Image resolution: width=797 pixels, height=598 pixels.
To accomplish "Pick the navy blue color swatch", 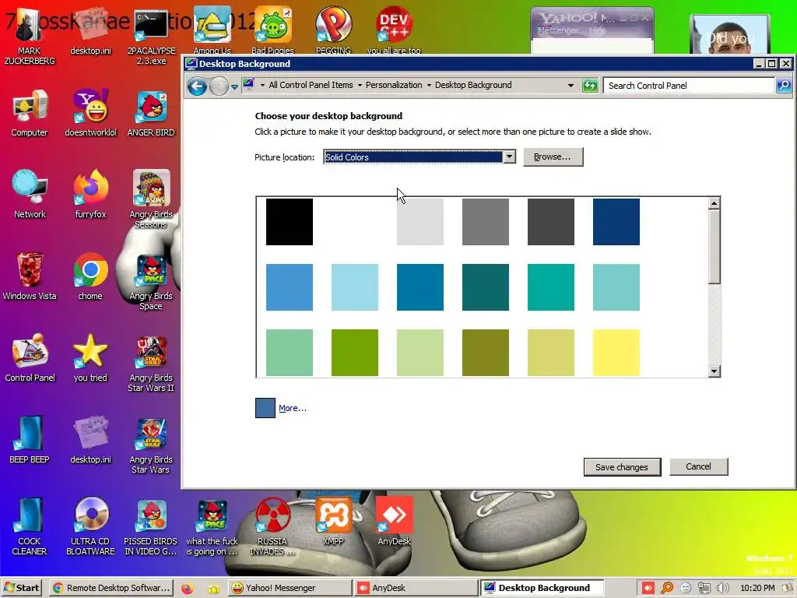I will (x=616, y=222).
